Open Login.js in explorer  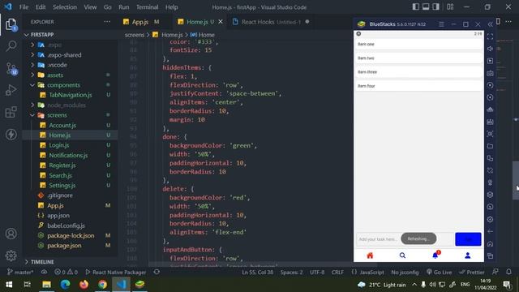point(59,145)
